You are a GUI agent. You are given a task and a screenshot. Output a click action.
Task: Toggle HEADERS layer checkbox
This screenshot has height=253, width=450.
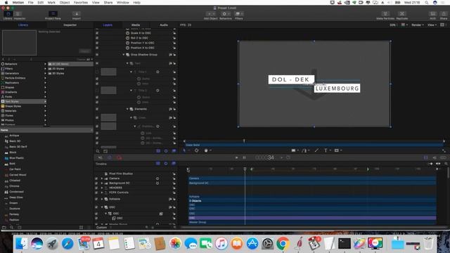pos(96,188)
